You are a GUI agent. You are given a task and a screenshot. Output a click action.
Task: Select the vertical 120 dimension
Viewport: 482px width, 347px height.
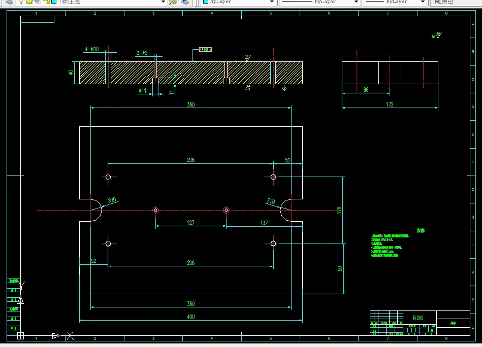pyautogui.click(x=339, y=211)
